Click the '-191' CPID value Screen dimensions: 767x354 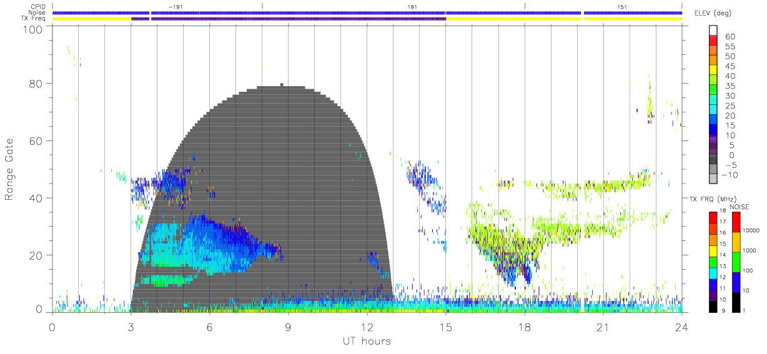click(x=176, y=7)
